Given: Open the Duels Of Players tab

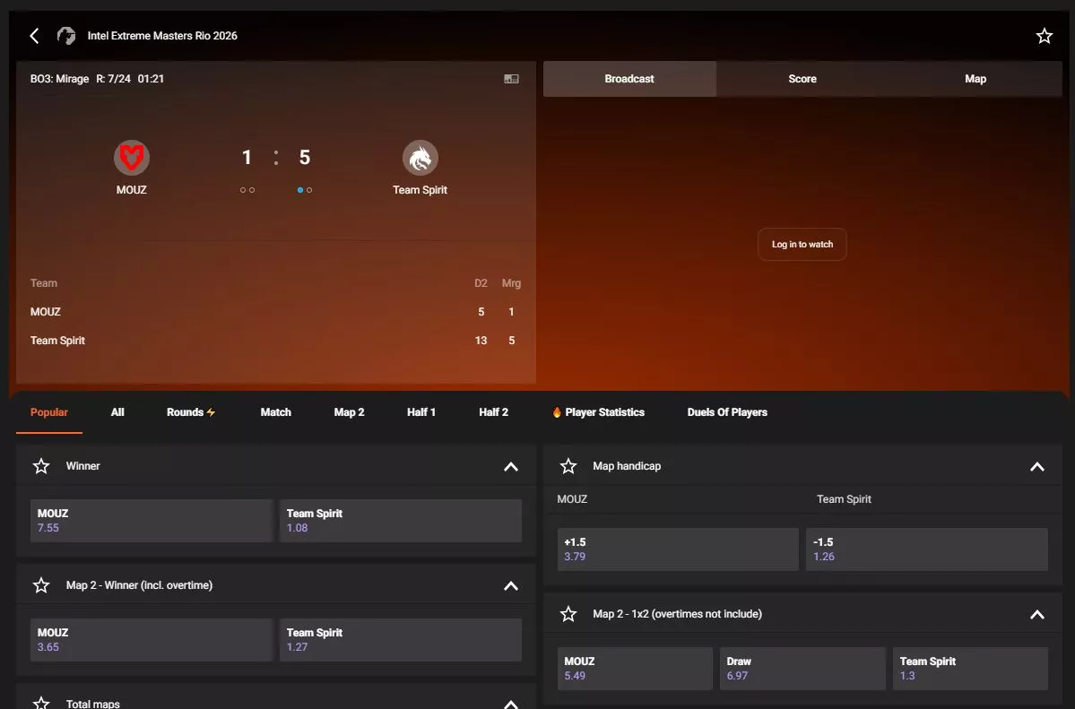Looking at the screenshot, I should click(x=727, y=412).
